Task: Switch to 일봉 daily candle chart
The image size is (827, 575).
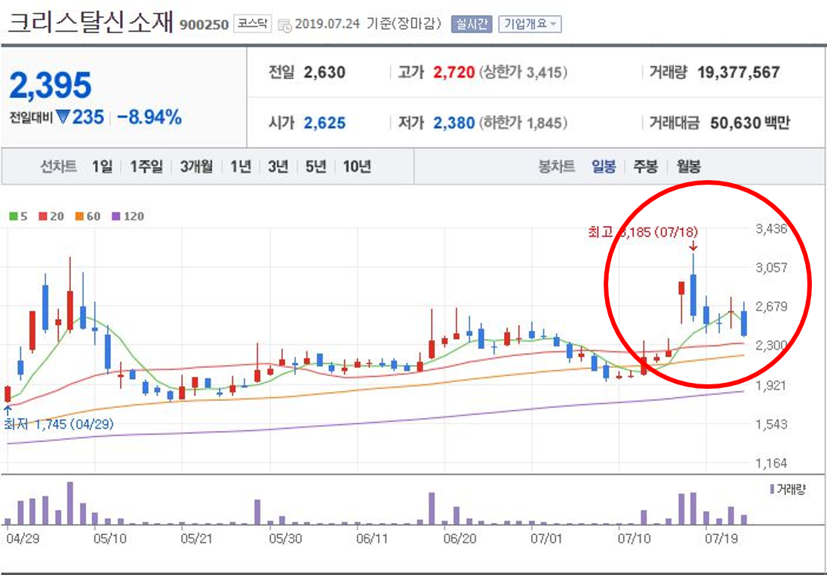Action: (x=604, y=167)
